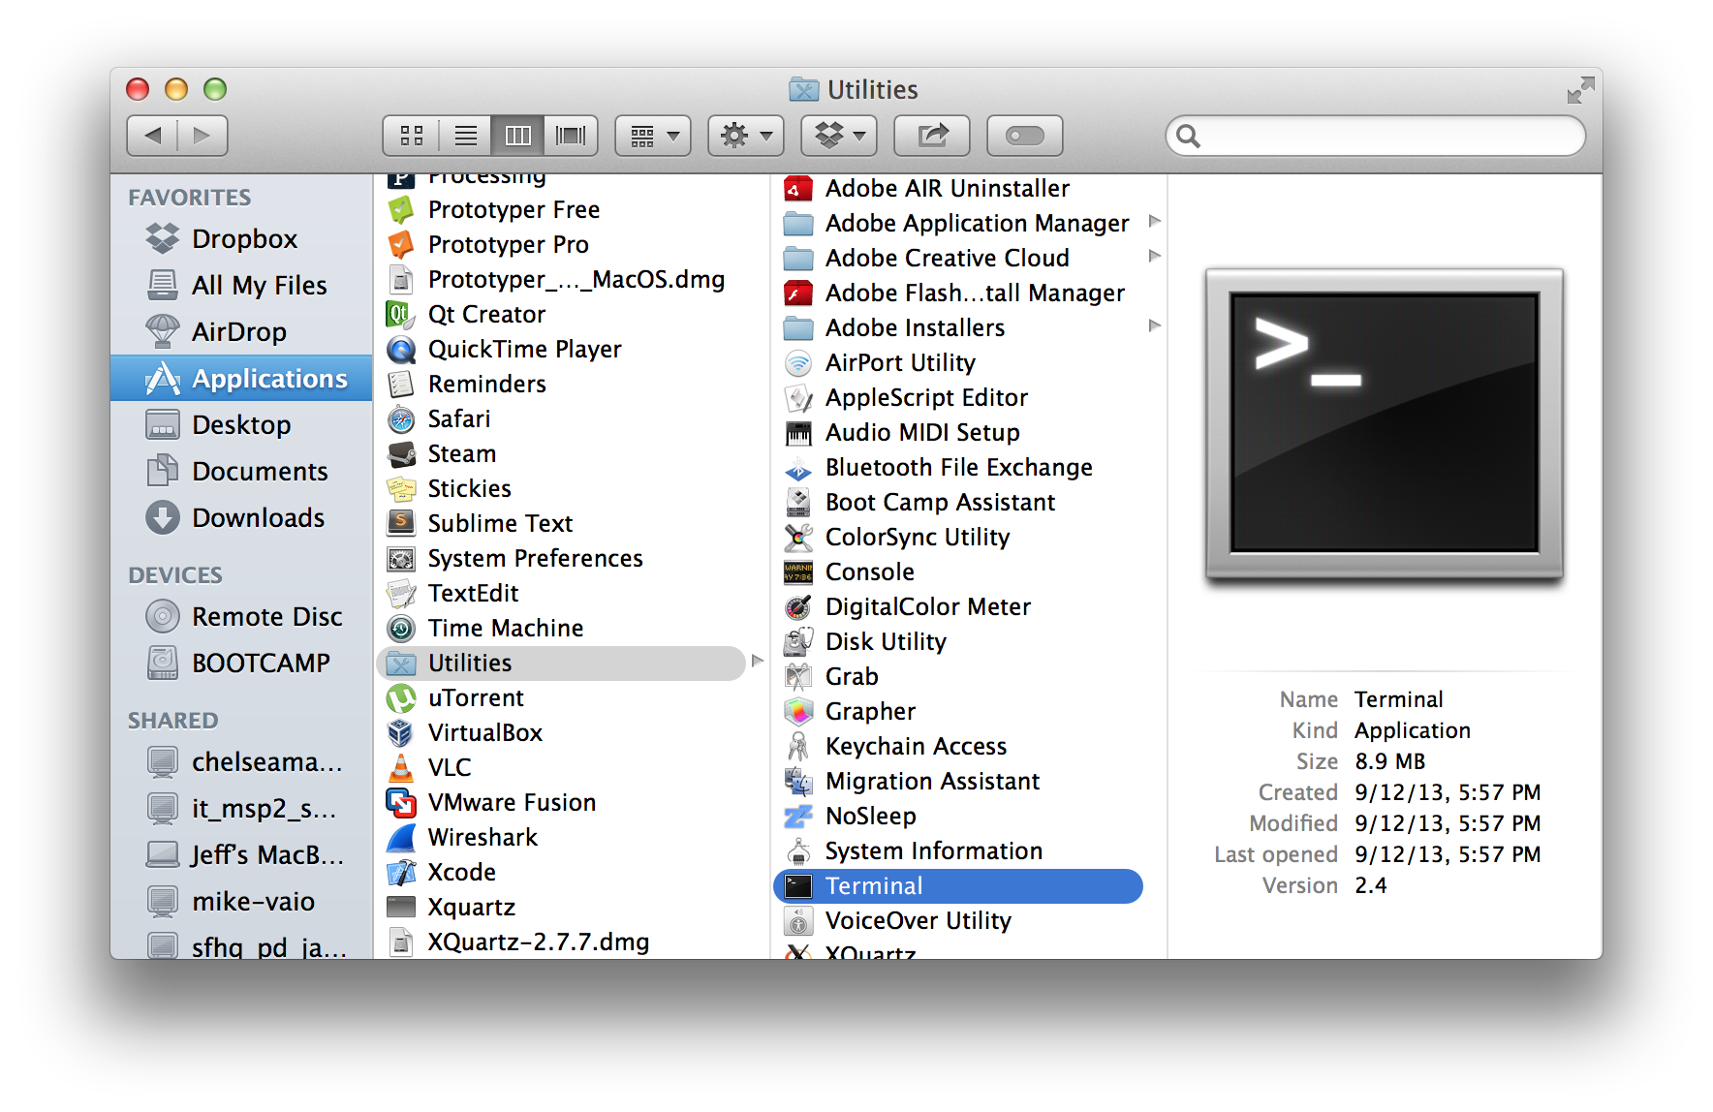
Task: Switch to icon view
Action: tap(412, 136)
